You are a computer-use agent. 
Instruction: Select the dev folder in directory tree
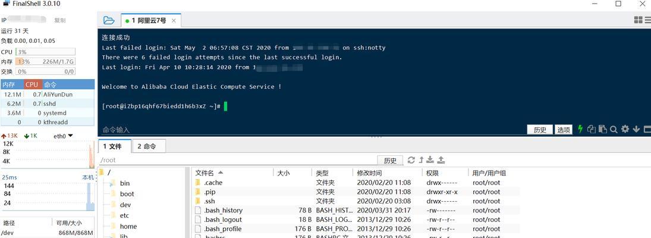[x=125, y=205]
